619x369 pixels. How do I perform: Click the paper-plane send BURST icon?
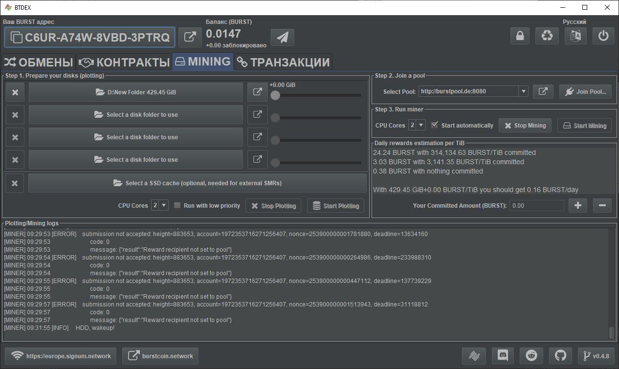coord(282,38)
